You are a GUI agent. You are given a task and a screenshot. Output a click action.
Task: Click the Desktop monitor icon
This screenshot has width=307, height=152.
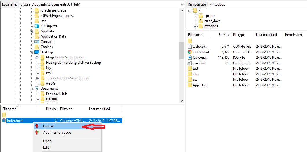pos(37,52)
